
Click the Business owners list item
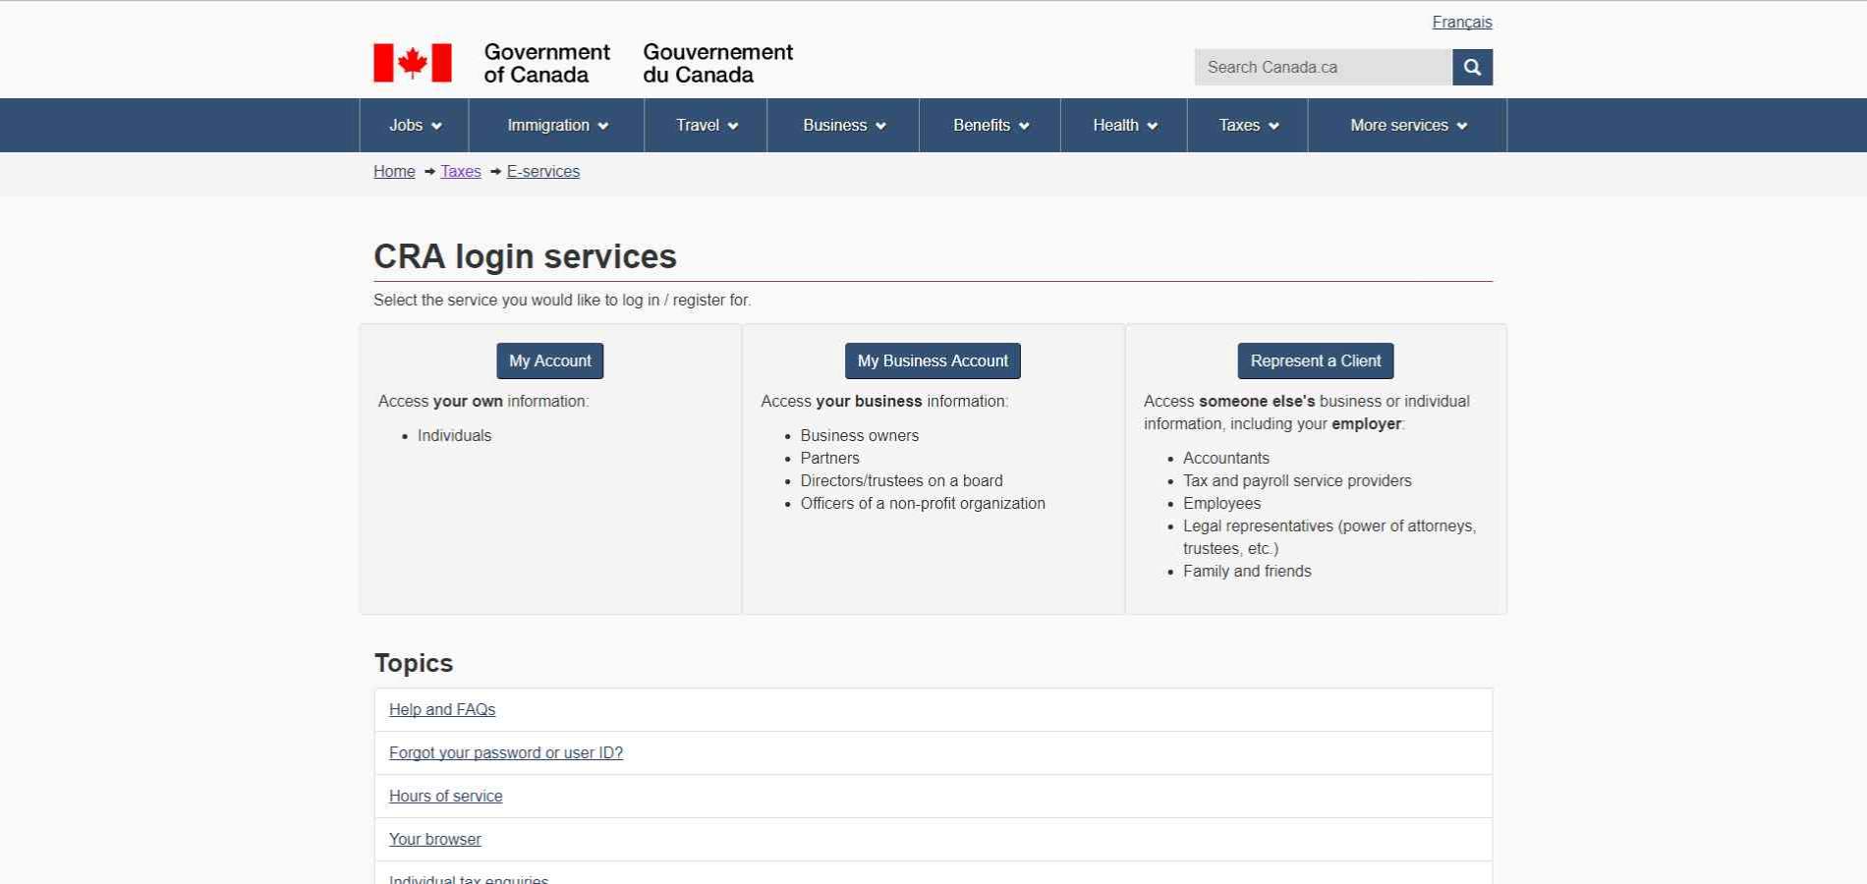pyautogui.click(x=860, y=435)
